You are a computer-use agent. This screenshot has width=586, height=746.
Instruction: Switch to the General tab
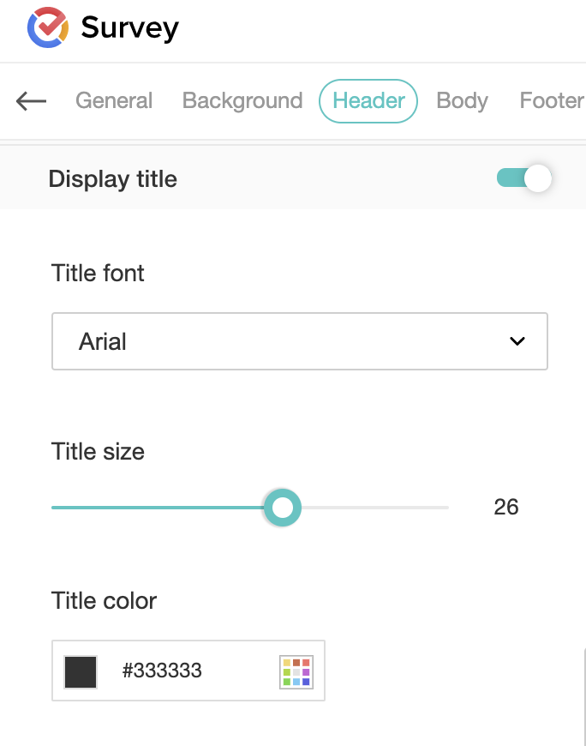pyautogui.click(x=114, y=101)
